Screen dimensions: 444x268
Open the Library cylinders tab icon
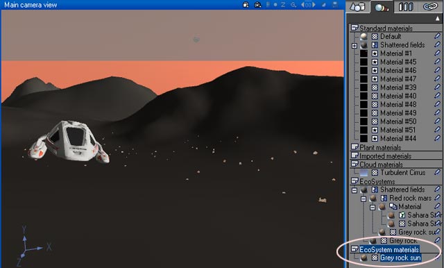[x=405, y=6]
